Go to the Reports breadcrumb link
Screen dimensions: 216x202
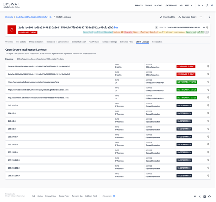9,17
